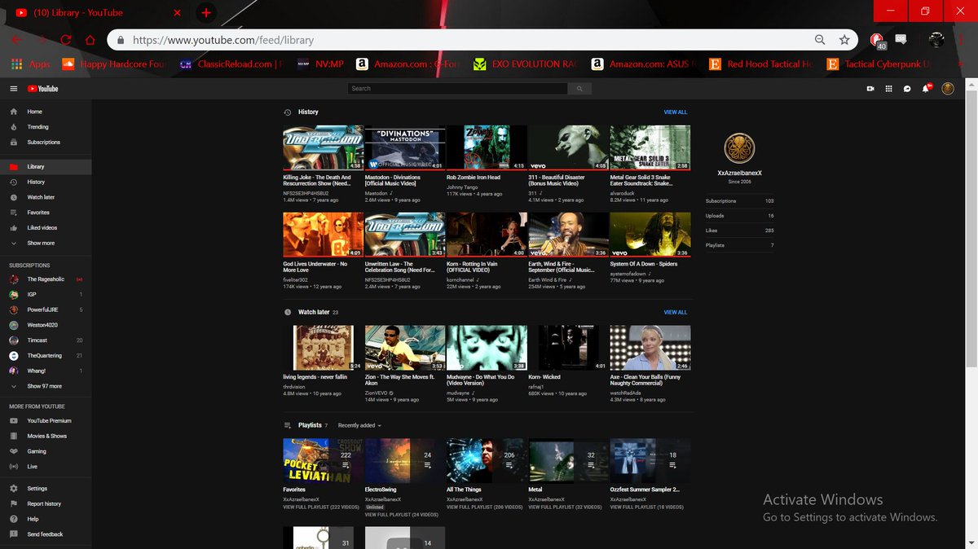Play System Of A Down Spiders video
Screen dimensions: 978x549
(650, 235)
